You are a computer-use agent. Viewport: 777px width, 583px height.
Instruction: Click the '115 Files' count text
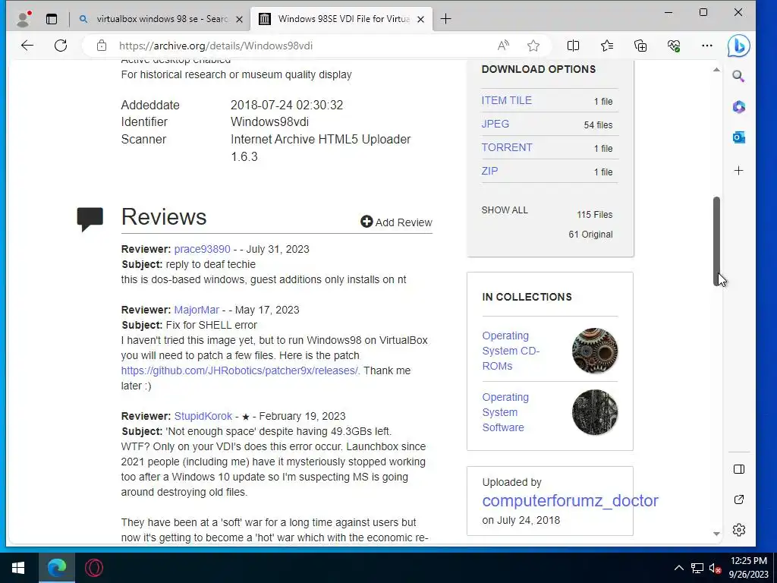click(x=594, y=215)
